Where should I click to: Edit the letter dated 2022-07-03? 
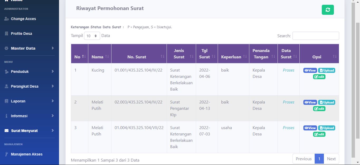coord(319,134)
